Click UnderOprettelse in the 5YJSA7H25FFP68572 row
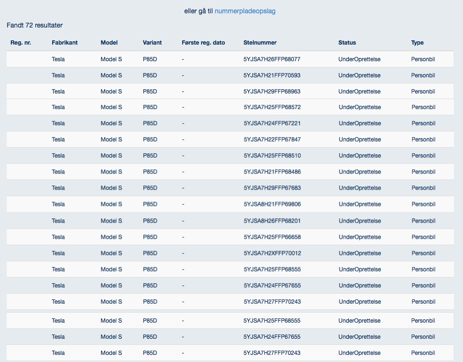This screenshot has width=463, height=362. pyautogui.click(x=360, y=107)
